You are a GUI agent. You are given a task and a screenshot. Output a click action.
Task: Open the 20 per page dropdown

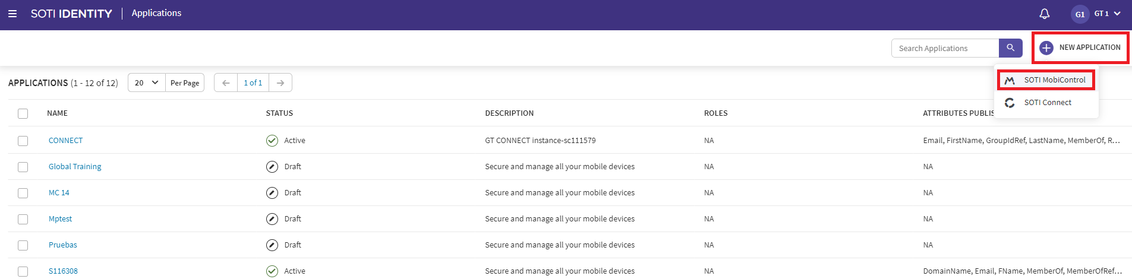tap(146, 83)
